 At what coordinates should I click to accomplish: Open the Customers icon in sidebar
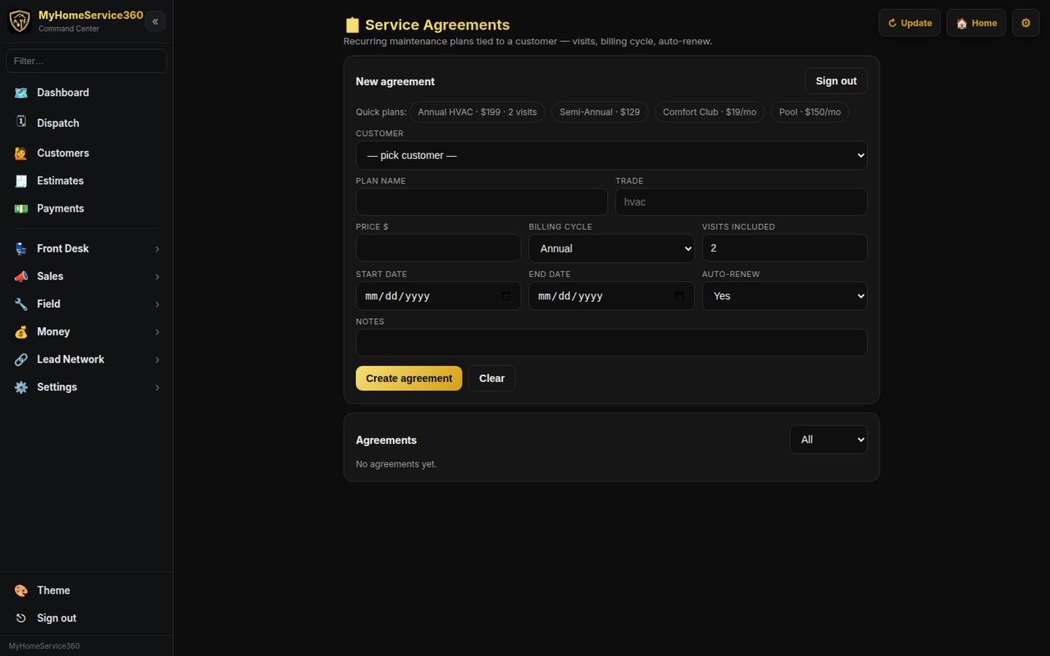coord(21,153)
